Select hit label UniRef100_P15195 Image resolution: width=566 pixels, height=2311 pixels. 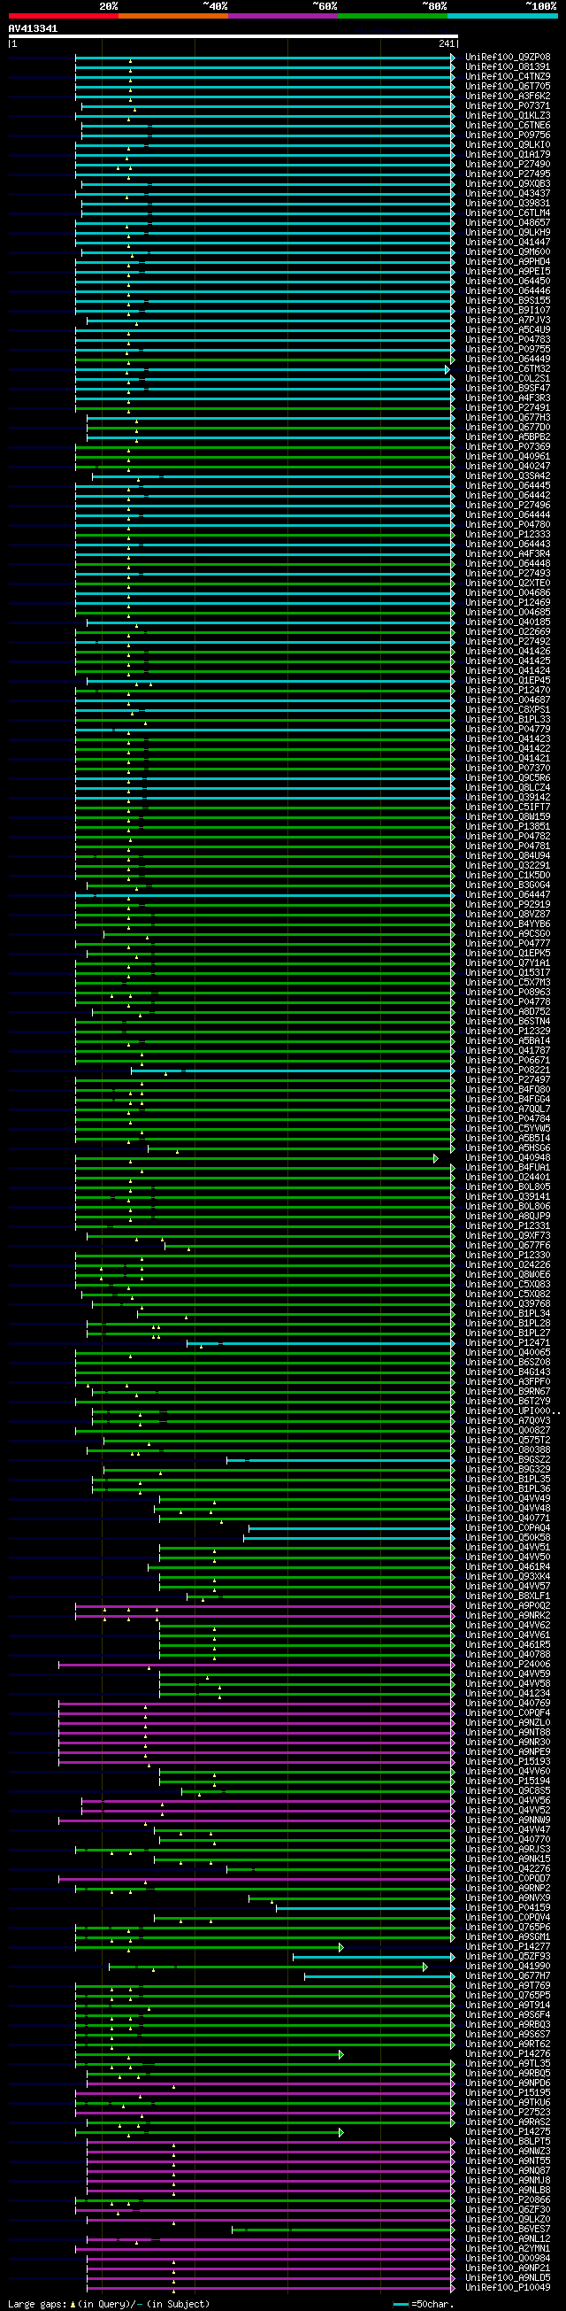(x=508, y=2094)
